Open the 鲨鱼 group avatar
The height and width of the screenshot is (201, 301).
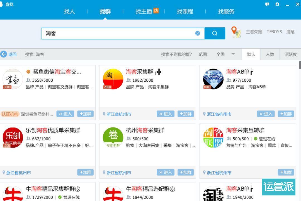click(x=13, y=79)
